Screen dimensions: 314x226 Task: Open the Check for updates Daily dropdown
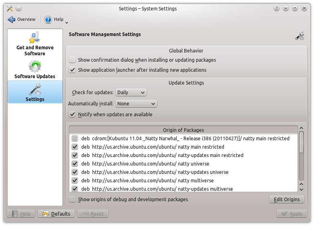tap(131, 92)
